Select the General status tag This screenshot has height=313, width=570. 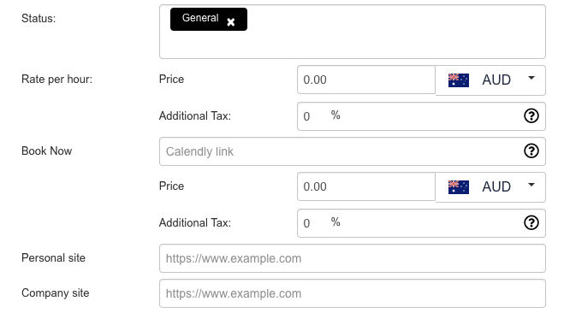[x=200, y=18]
